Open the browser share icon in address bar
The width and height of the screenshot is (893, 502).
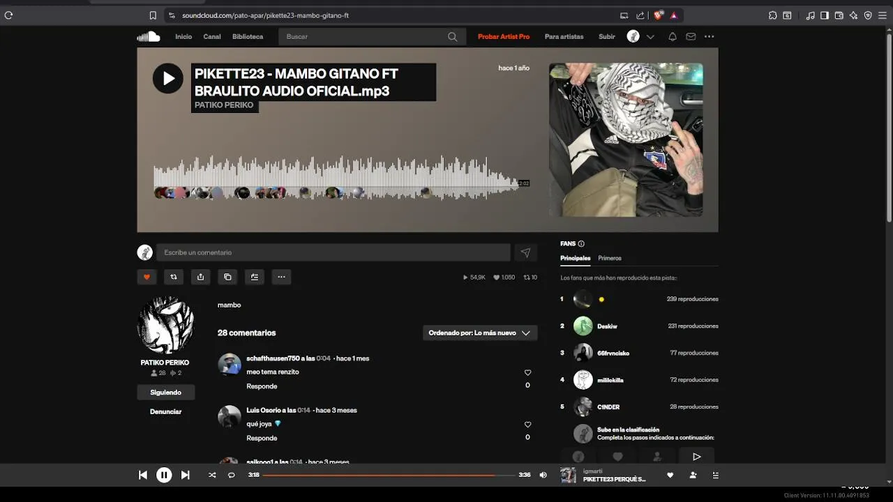[x=640, y=15]
